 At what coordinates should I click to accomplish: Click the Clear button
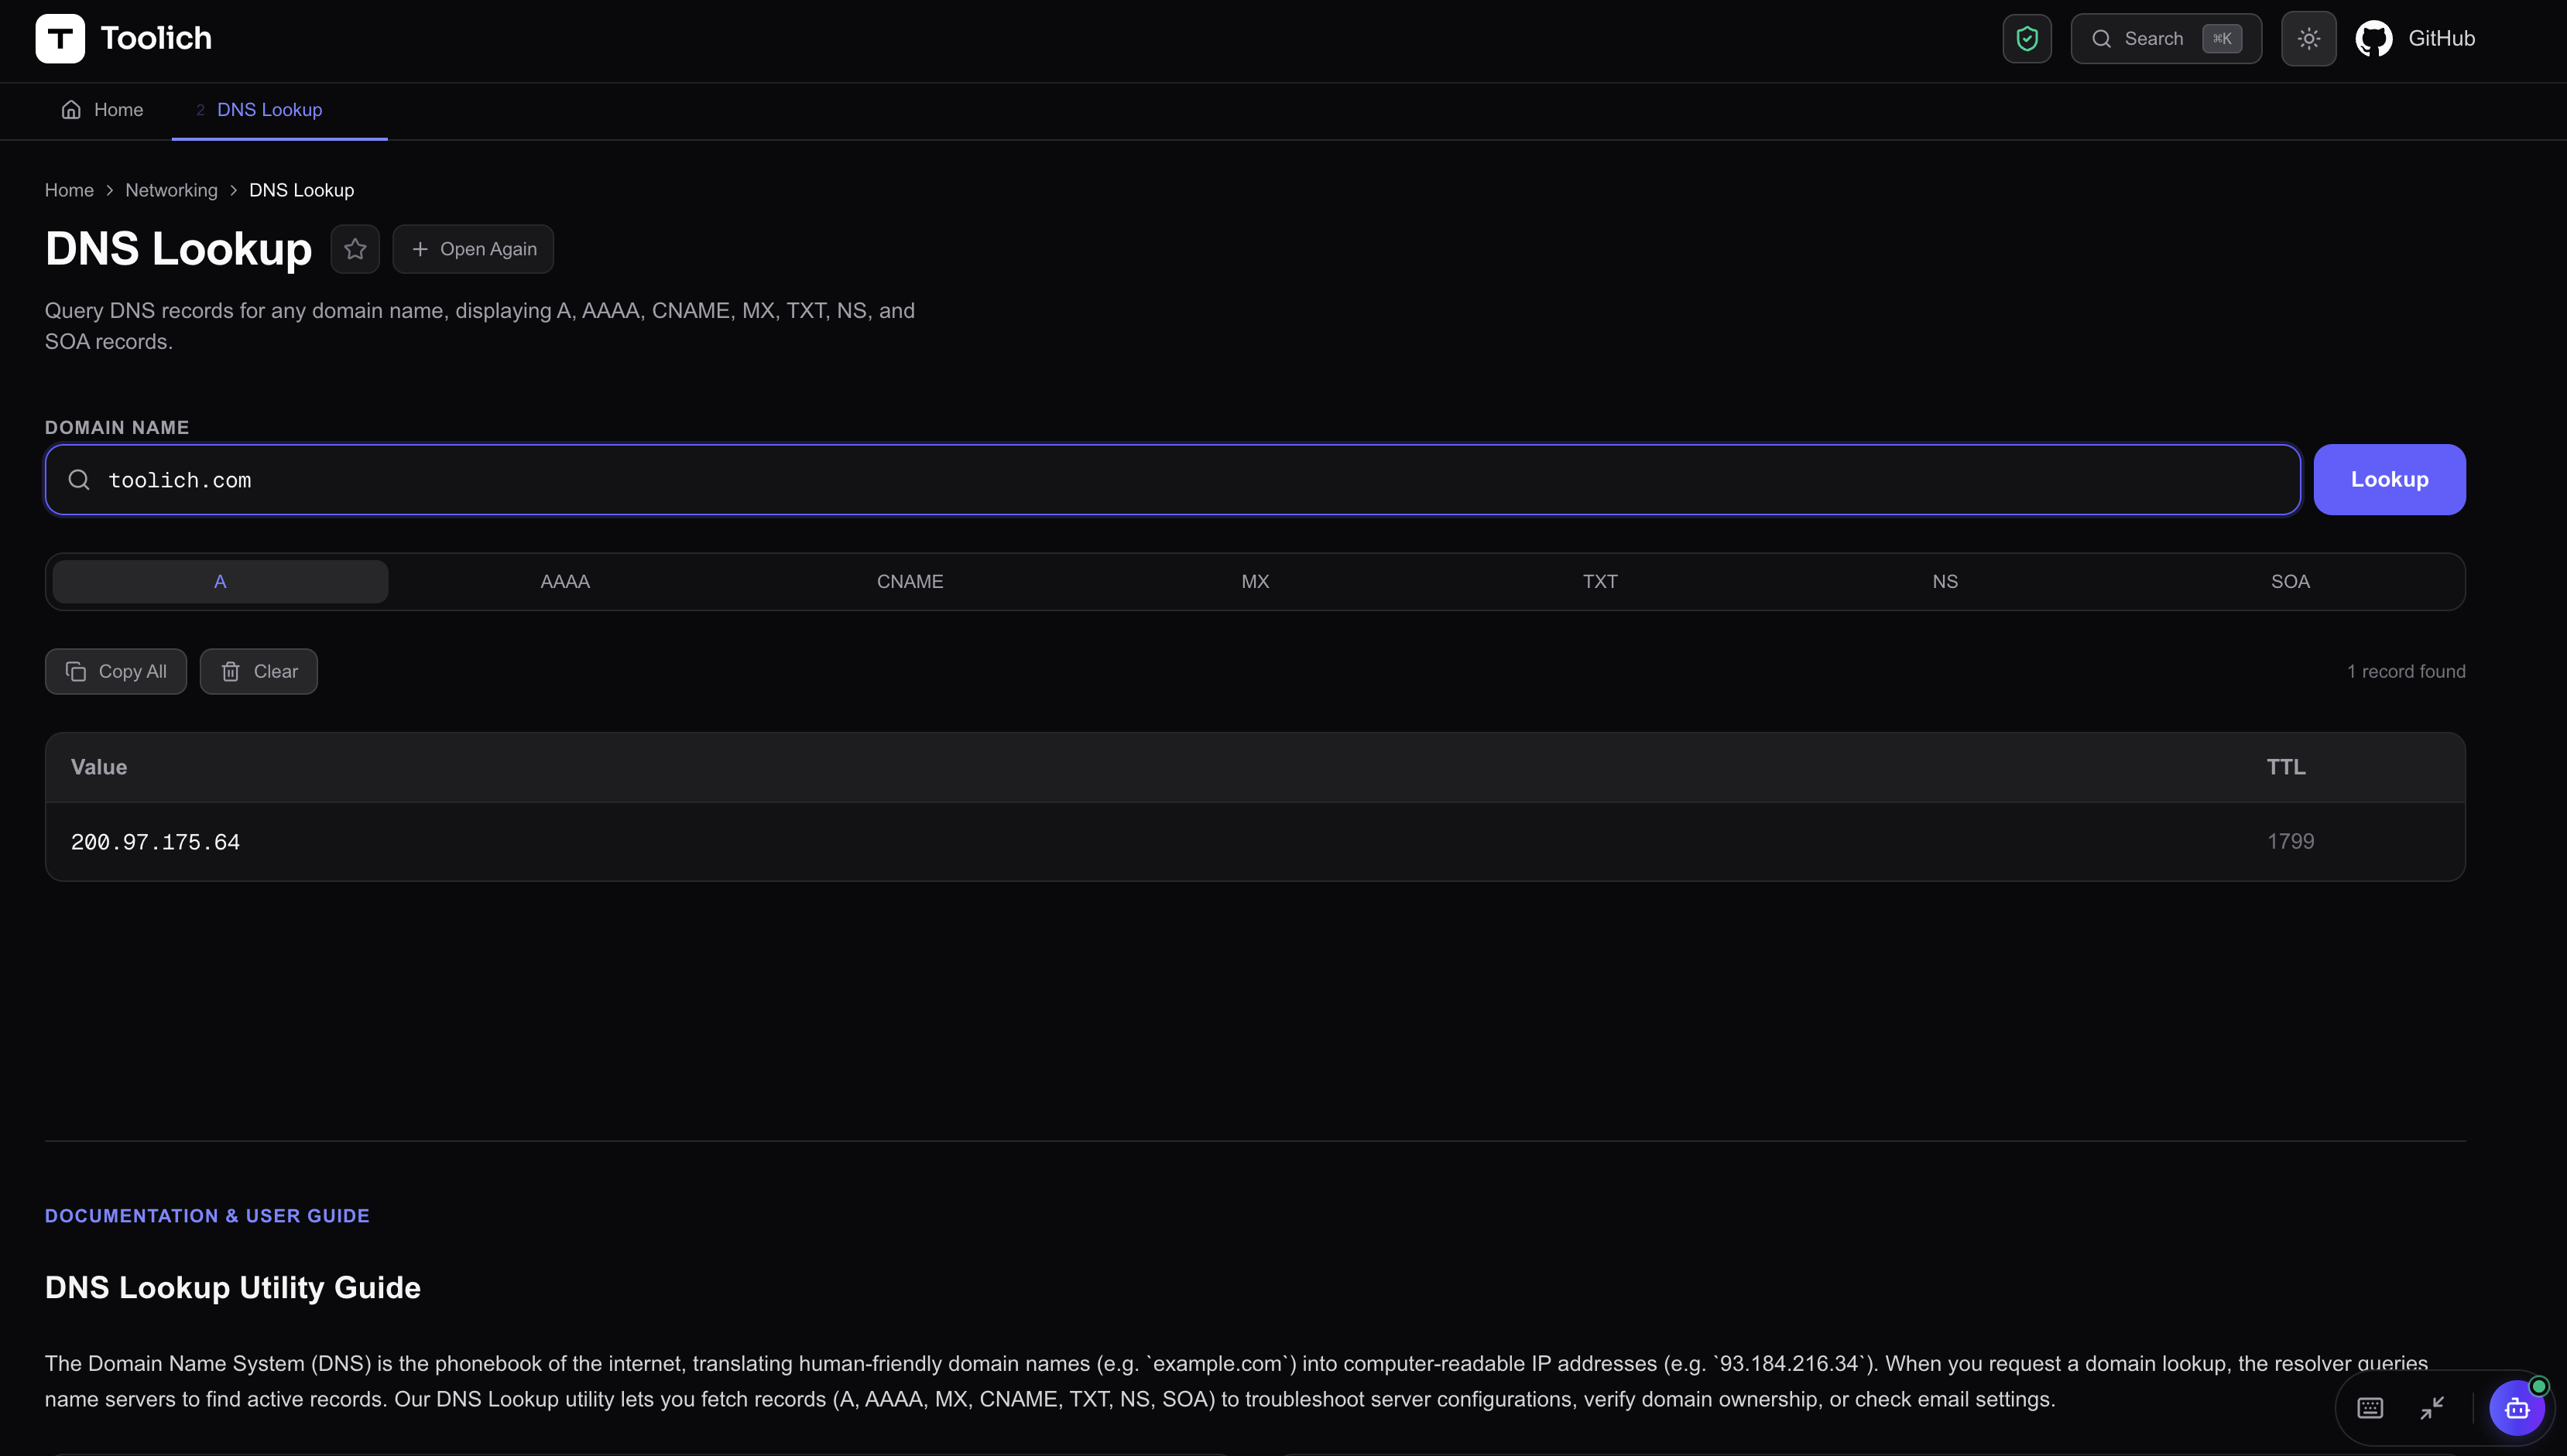click(259, 672)
